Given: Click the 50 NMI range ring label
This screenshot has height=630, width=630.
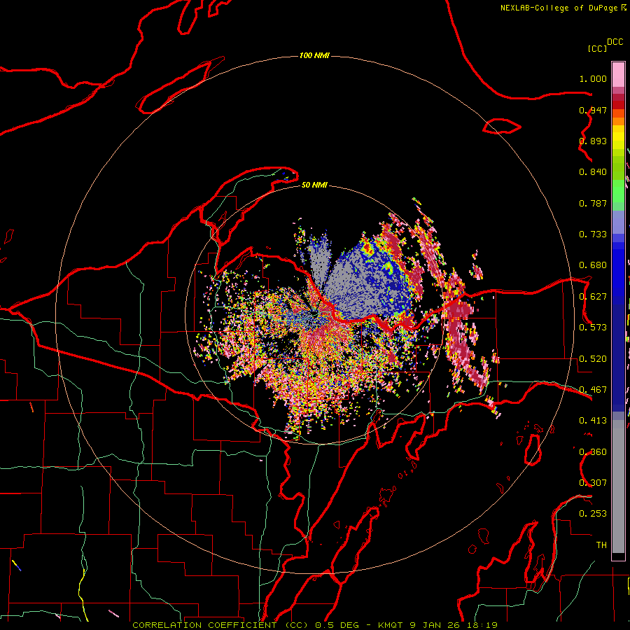Looking at the screenshot, I should tap(314, 185).
